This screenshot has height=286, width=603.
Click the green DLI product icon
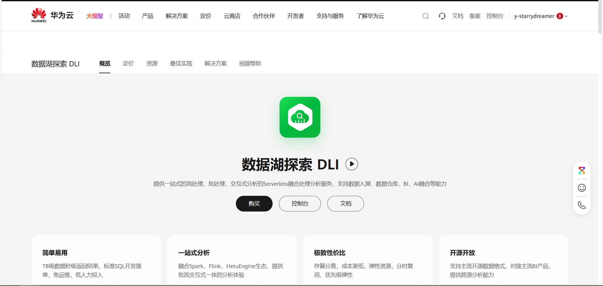[x=300, y=117]
